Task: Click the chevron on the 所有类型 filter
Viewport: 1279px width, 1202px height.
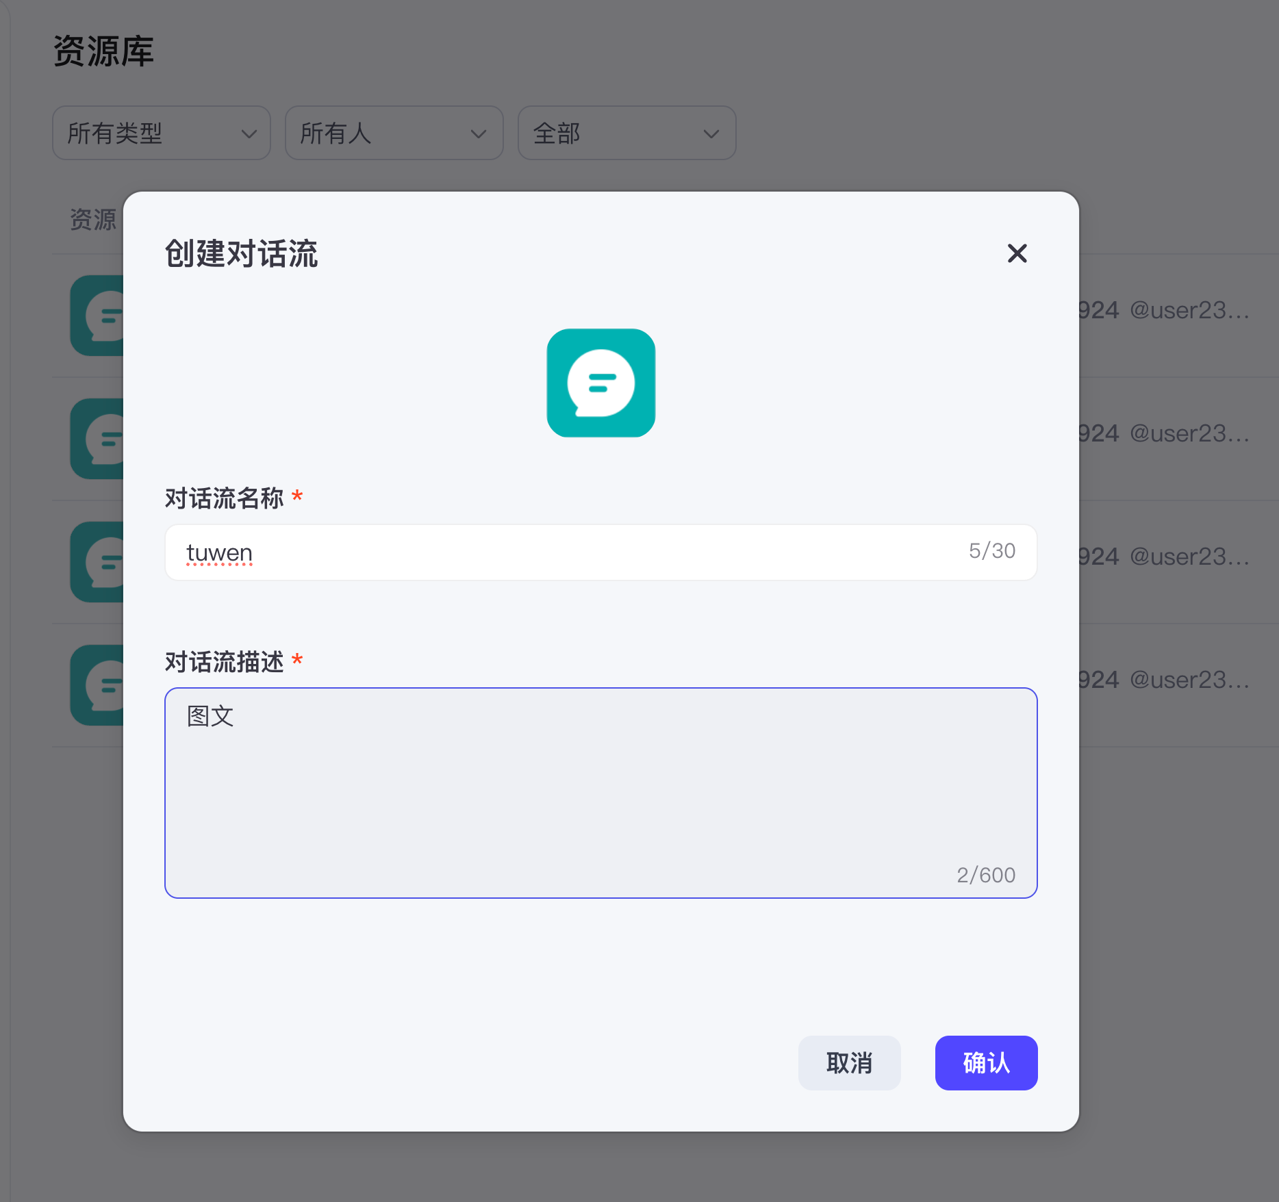Action: (x=249, y=133)
